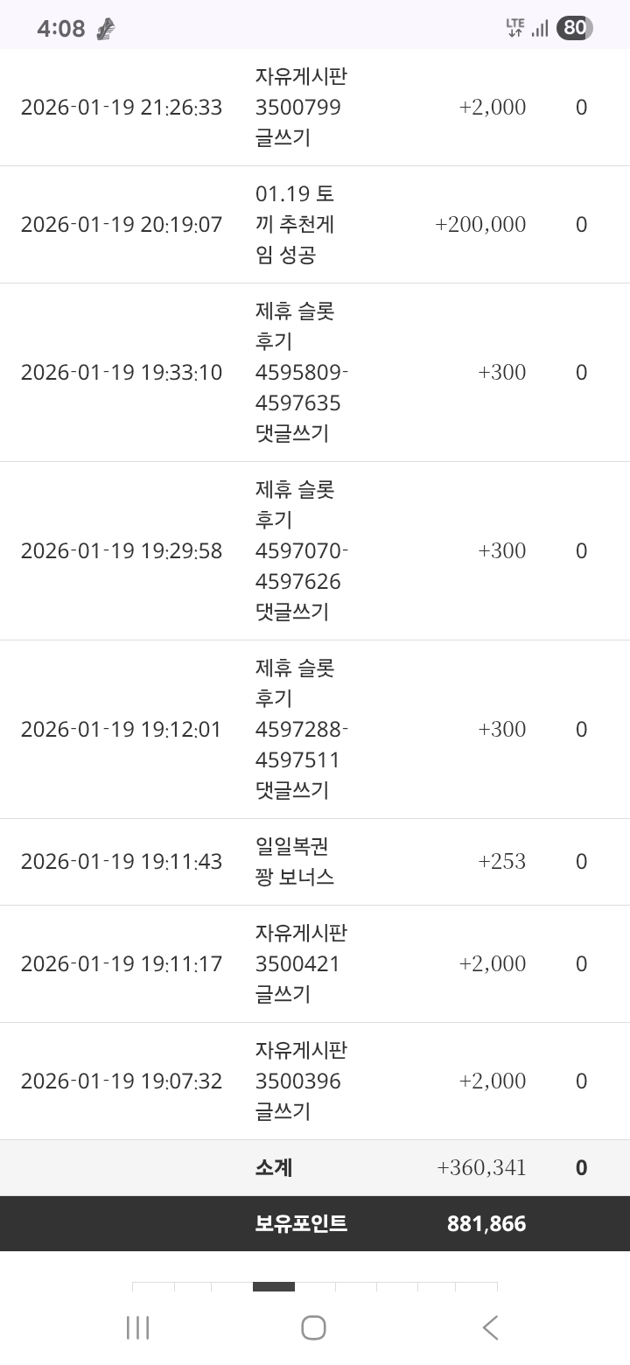630x1365 pixels.
Task: Tap the battery indicator showing 80
Action: [x=574, y=28]
